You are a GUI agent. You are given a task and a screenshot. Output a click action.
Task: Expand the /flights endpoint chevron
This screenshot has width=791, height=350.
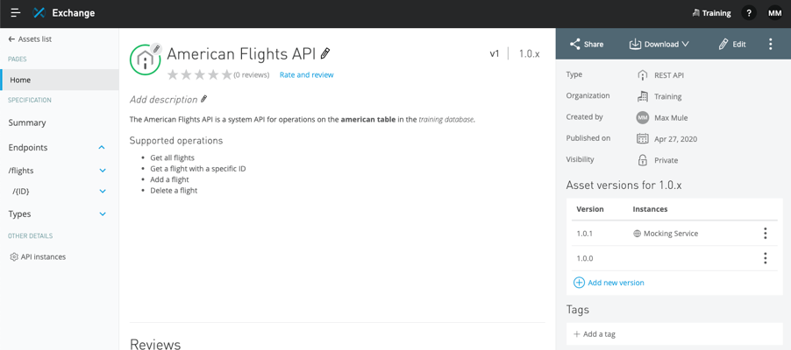click(x=103, y=171)
